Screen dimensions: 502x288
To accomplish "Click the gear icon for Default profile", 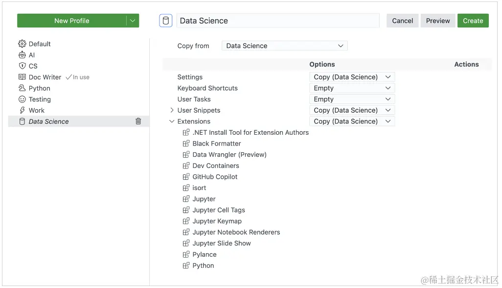I will pos(22,44).
